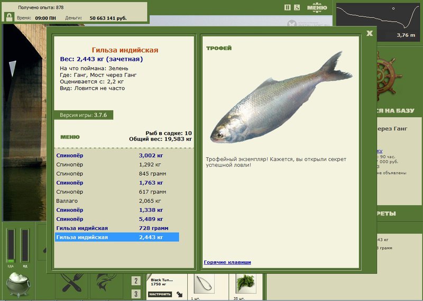Image resolution: width=423 pixels, height=301 pixels.
Task: Click the Время 09:00 ПН value
Action: tap(45, 18)
